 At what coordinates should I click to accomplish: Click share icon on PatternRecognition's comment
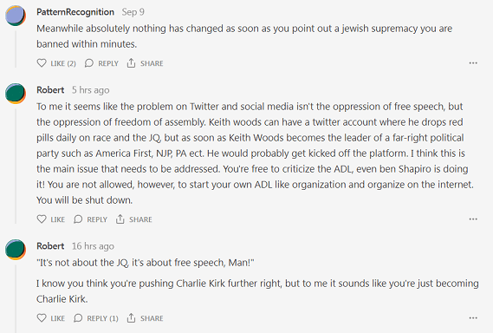[131, 63]
